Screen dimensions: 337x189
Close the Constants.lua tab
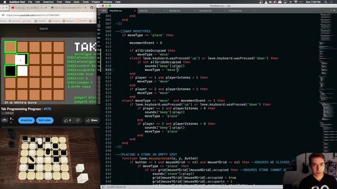(254, 10)
